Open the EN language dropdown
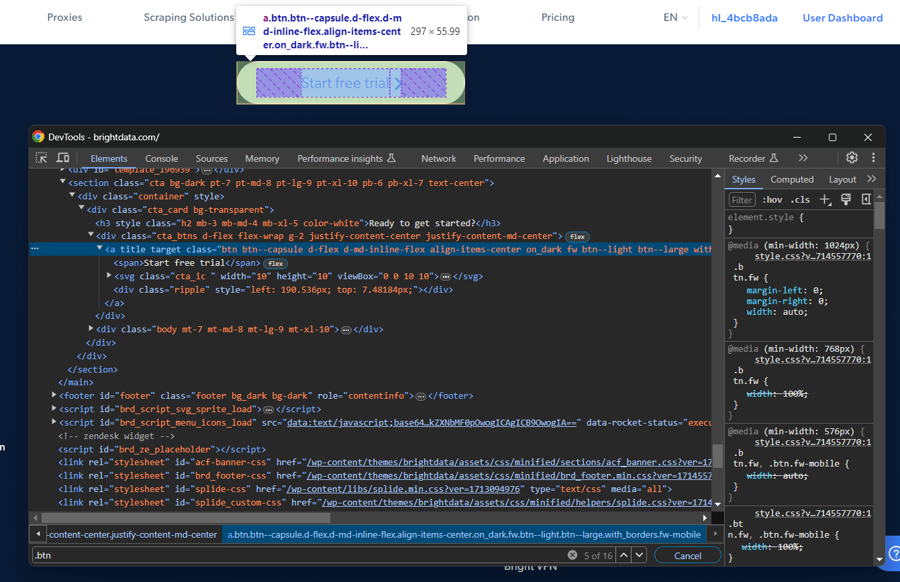Image resolution: width=900 pixels, height=582 pixels. coord(675,17)
